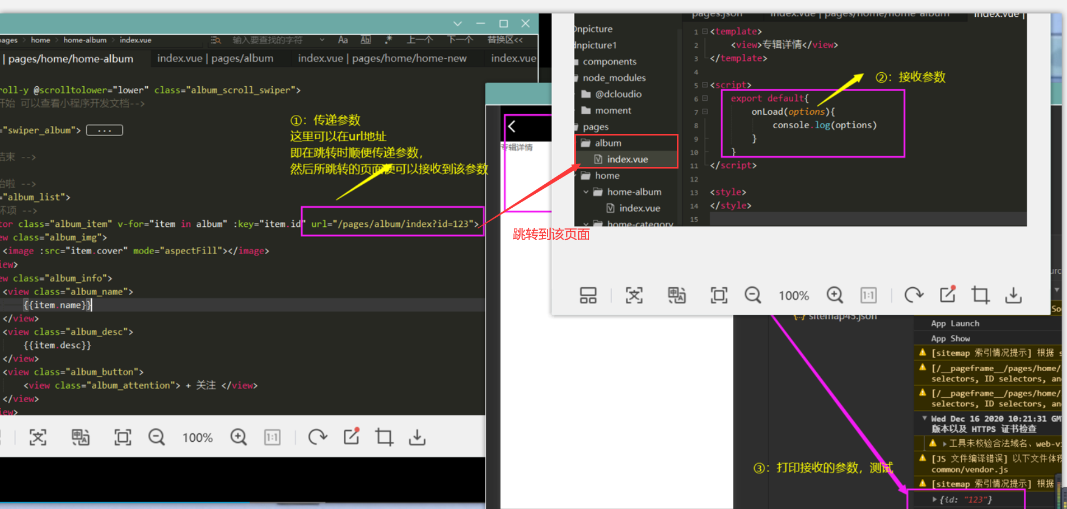
Task: Click the 100% zoom level in right viewer
Action: pos(794,296)
